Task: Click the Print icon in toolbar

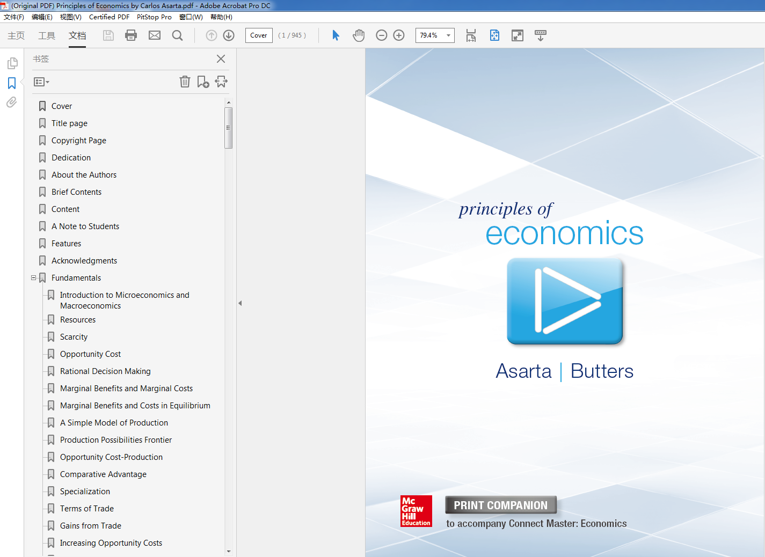Action: tap(131, 35)
